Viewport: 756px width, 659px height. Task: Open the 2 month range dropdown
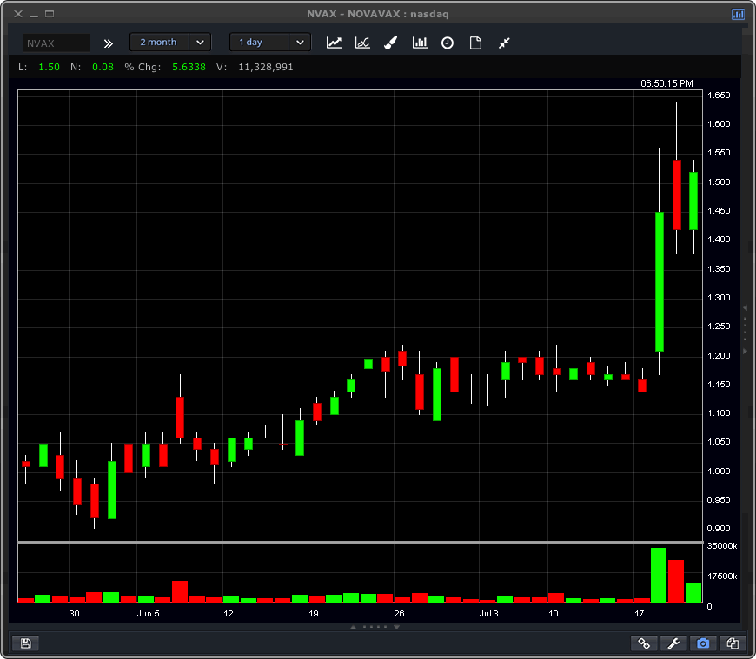(x=170, y=43)
